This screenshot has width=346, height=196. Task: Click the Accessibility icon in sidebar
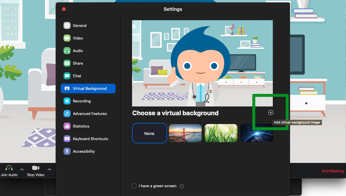point(67,151)
